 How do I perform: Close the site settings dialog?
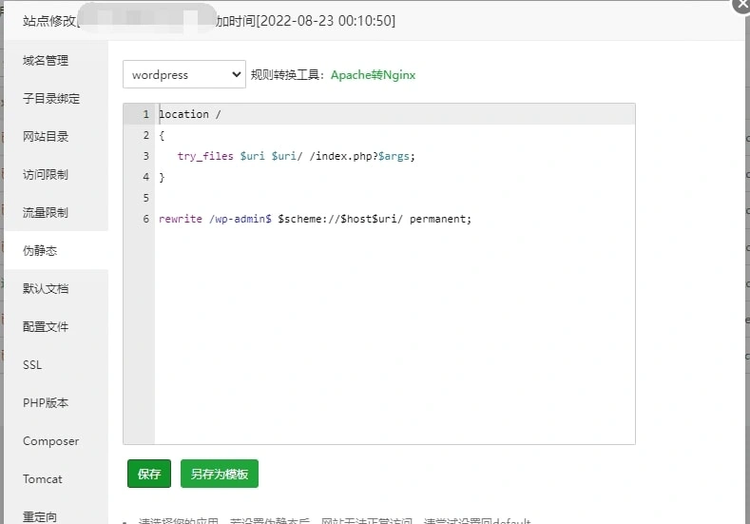point(741,4)
